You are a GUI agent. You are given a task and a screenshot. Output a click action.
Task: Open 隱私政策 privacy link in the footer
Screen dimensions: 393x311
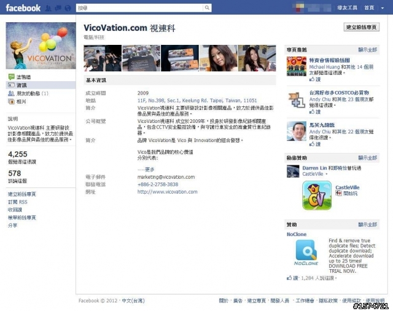[x=328, y=301]
